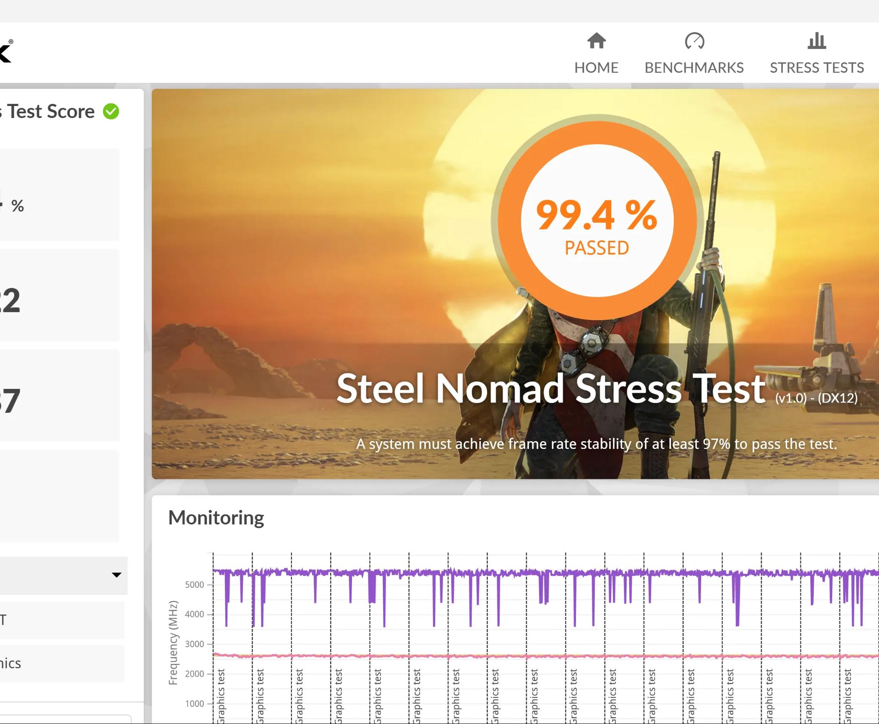Click the PASSED status label
The width and height of the screenshot is (879, 724).
597,248
